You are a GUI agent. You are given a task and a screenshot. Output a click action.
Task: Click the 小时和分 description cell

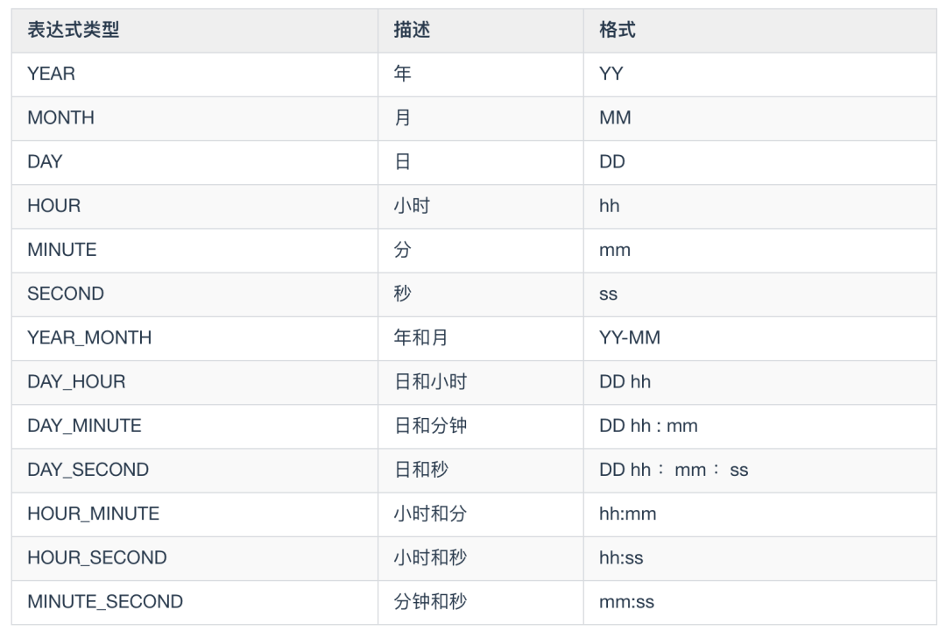430,514
